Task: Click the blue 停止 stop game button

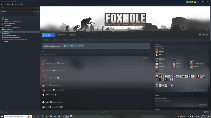Action: pos(49,35)
